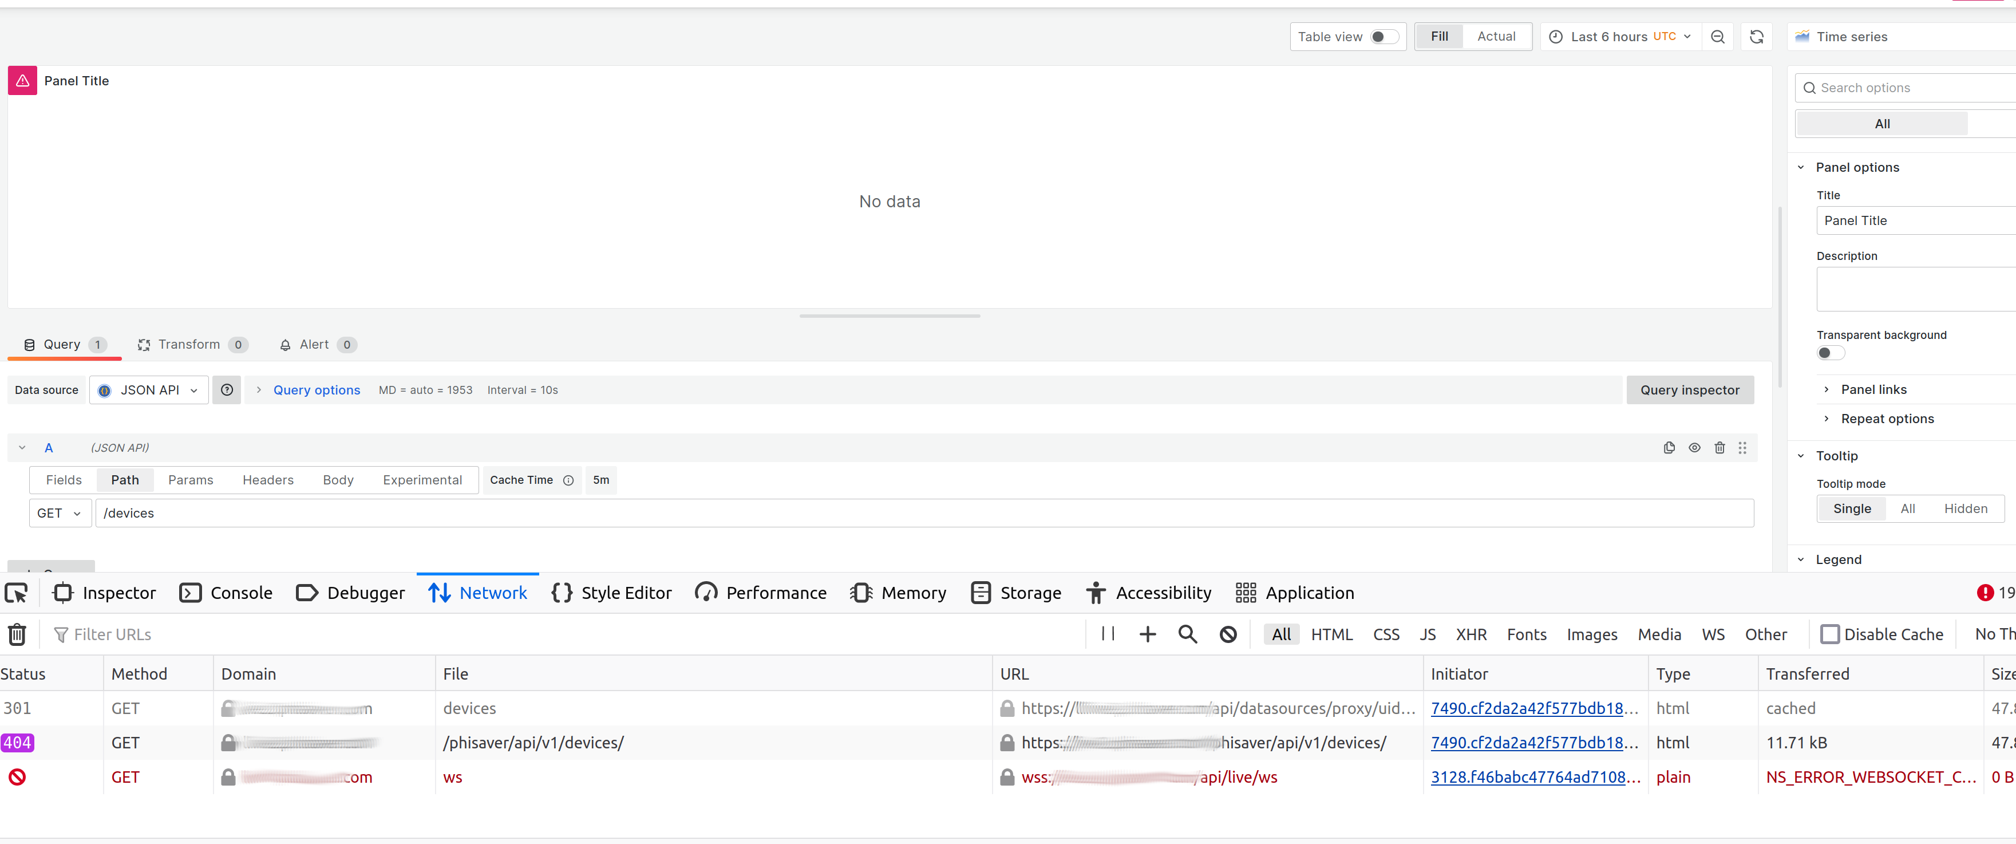Click the refresh dashboard icon
Image resolution: width=2016 pixels, height=844 pixels.
click(1756, 37)
